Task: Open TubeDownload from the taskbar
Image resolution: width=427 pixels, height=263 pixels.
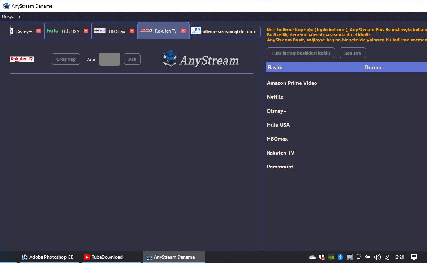Action: (112, 257)
